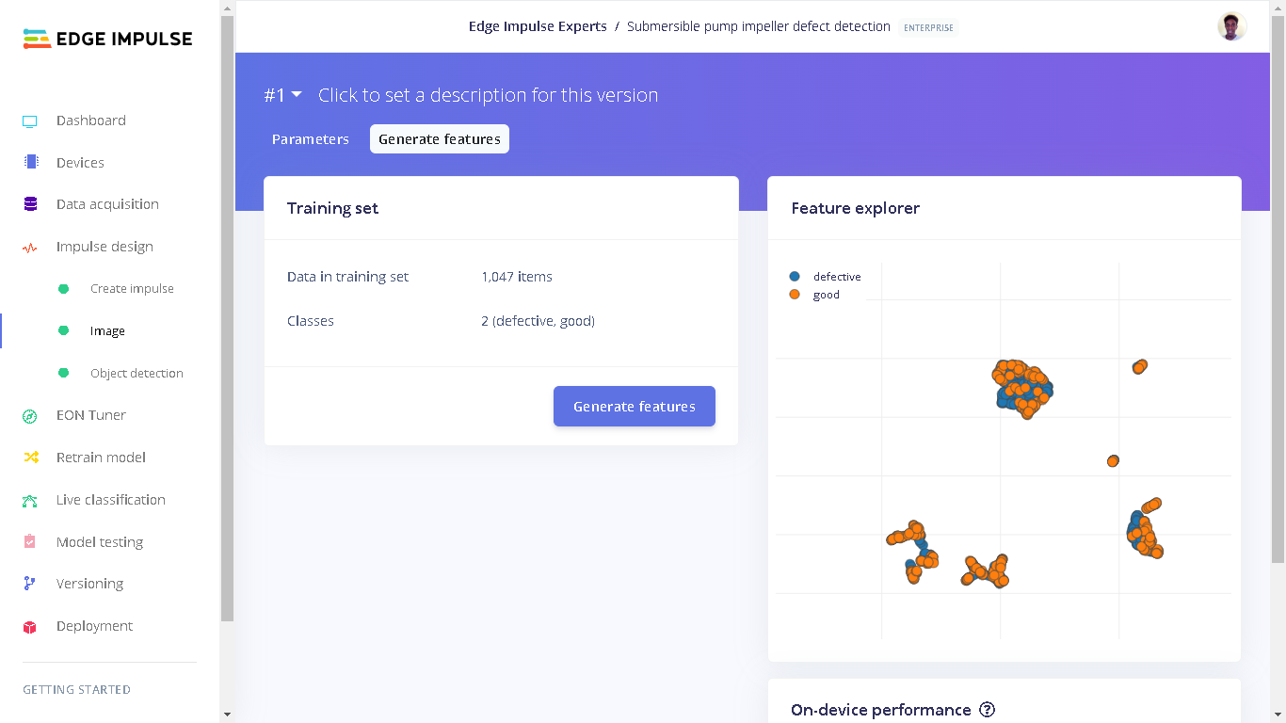Switch to the Parameters tab
1286x723 pixels.
(311, 139)
